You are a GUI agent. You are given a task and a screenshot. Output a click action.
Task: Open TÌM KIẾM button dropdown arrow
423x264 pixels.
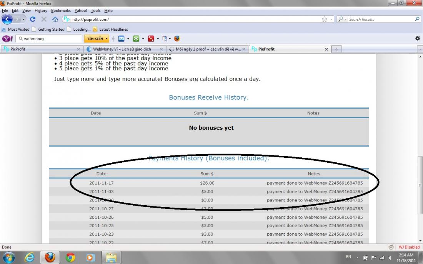point(107,39)
